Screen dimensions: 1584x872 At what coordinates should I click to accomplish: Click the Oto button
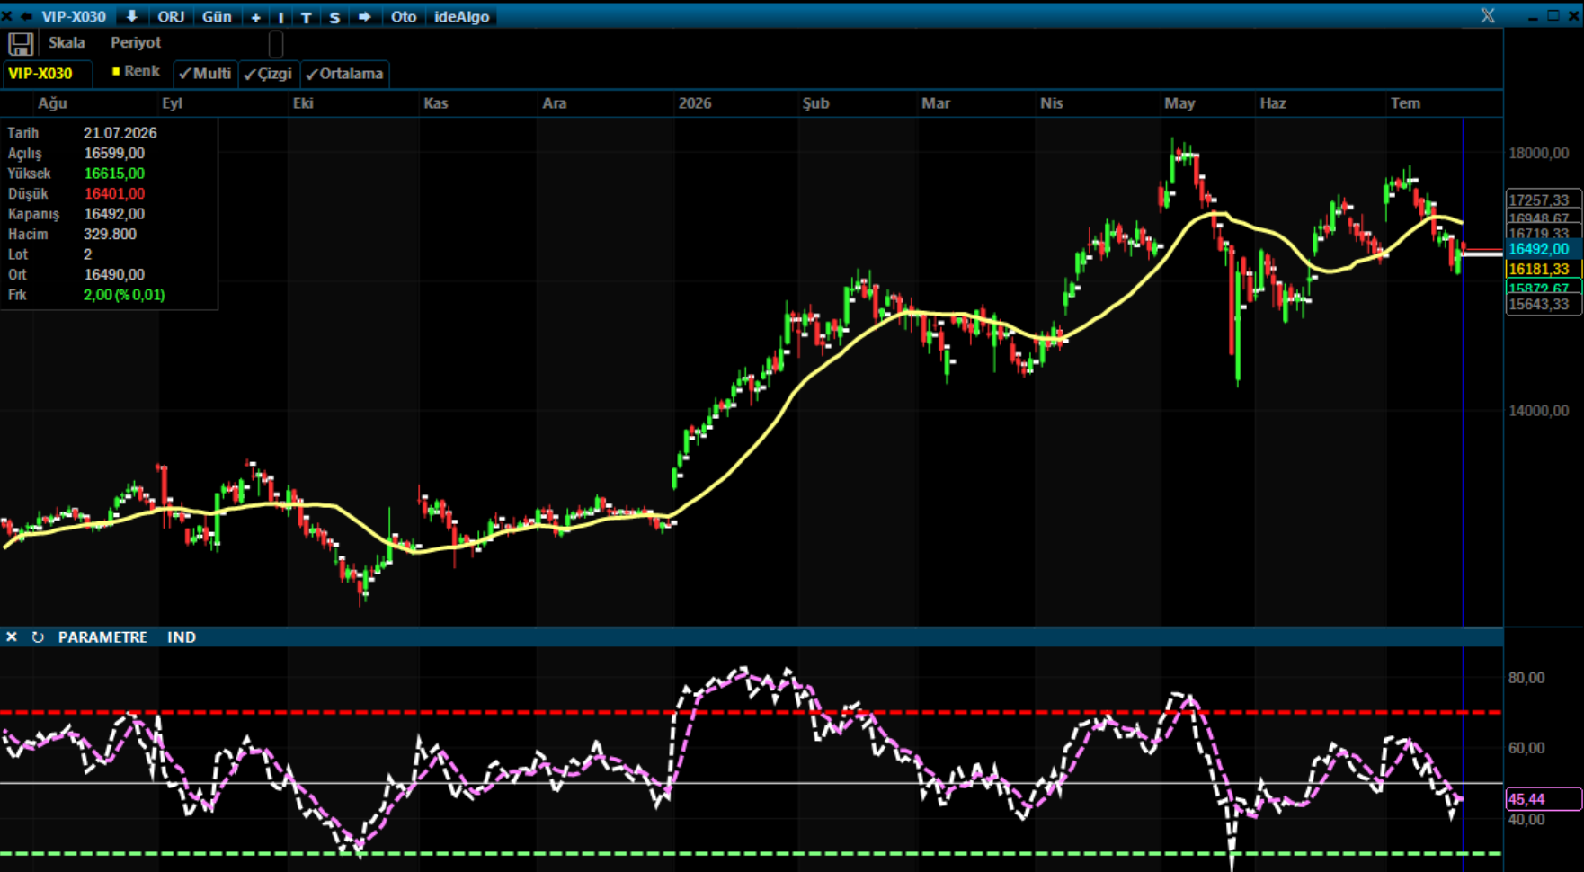[x=404, y=17]
